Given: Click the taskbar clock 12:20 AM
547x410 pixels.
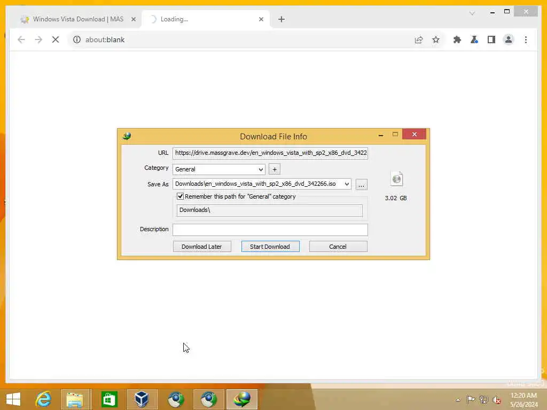Looking at the screenshot, I should click(x=523, y=400).
